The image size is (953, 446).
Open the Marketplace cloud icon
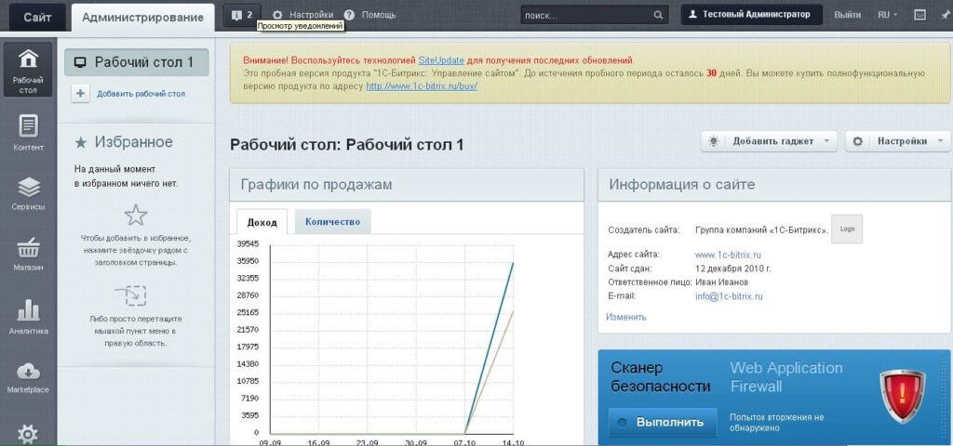pos(28,376)
